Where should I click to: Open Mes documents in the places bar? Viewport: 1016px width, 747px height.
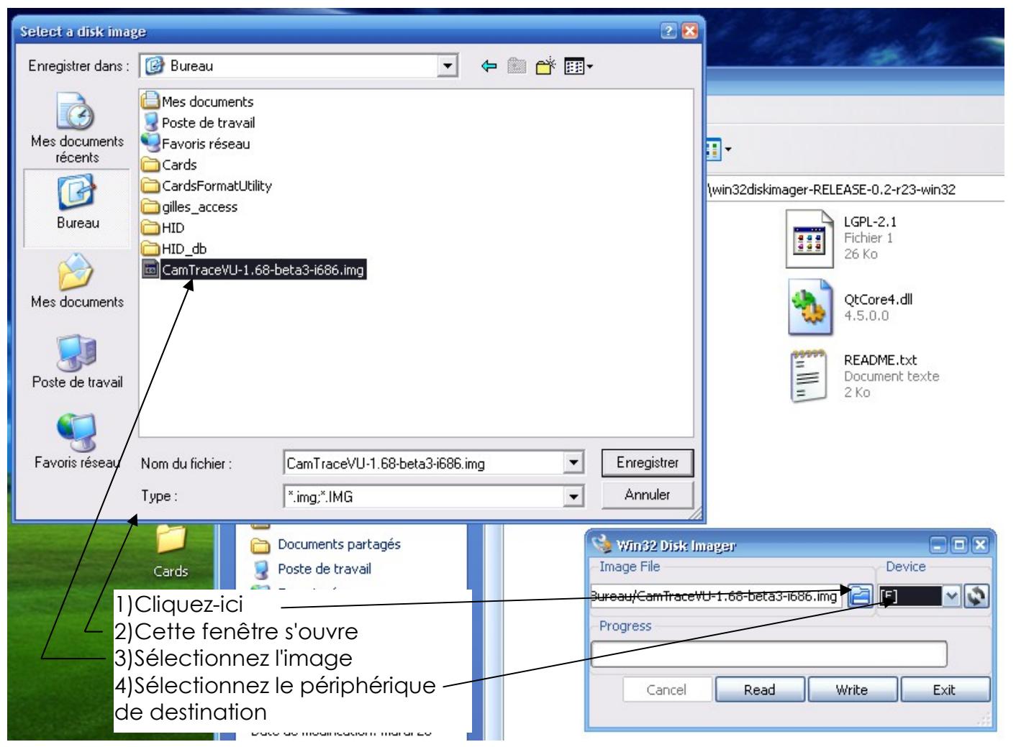(77, 280)
